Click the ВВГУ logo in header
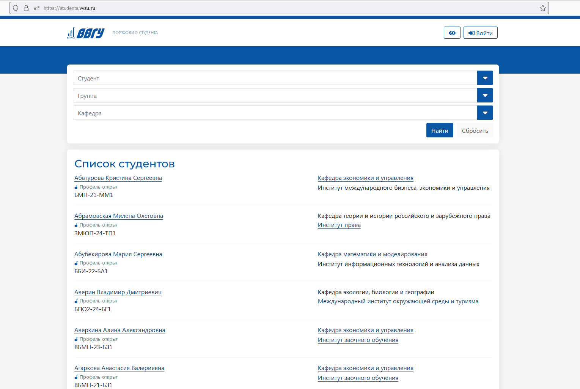Image resolution: width=580 pixels, height=389 pixels. click(85, 33)
